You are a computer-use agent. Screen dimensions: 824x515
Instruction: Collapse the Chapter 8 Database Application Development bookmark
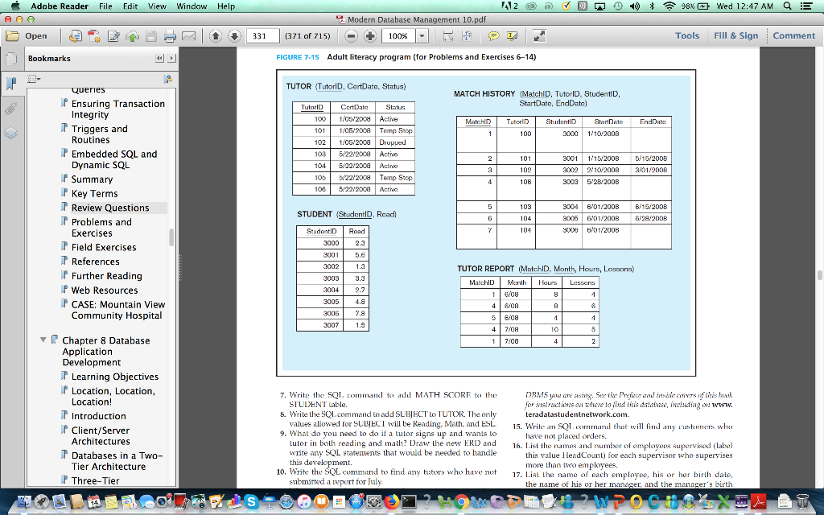pos(44,340)
